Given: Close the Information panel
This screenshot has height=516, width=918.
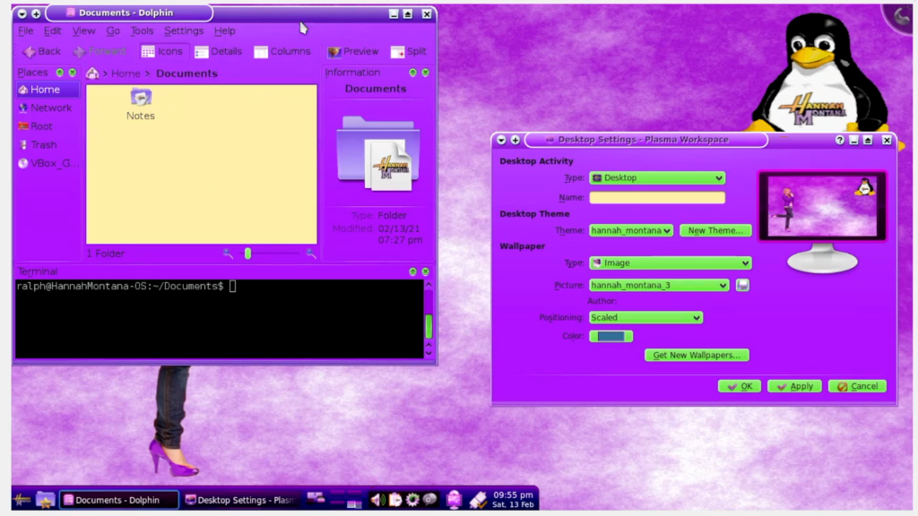Looking at the screenshot, I should pos(426,73).
